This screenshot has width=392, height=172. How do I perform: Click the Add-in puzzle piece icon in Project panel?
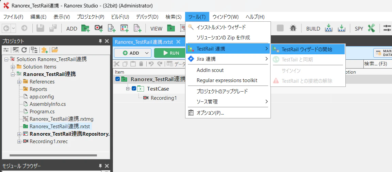click(x=45, y=50)
